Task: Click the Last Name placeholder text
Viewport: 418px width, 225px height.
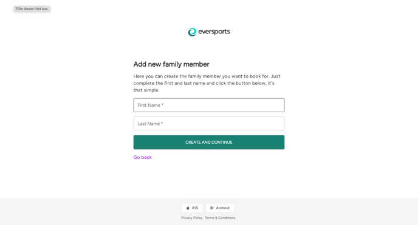Action: (150, 124)
